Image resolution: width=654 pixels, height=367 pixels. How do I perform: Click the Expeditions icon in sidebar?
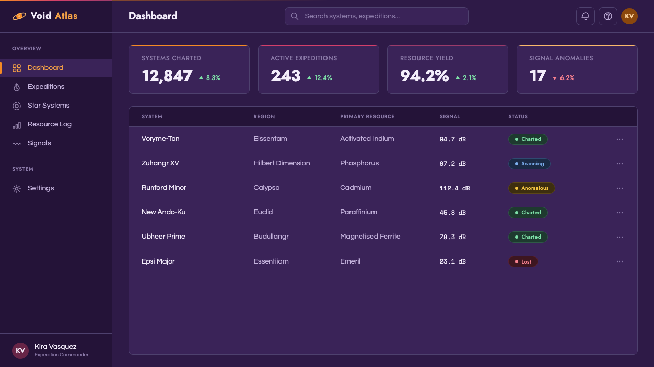click(17, 87)
